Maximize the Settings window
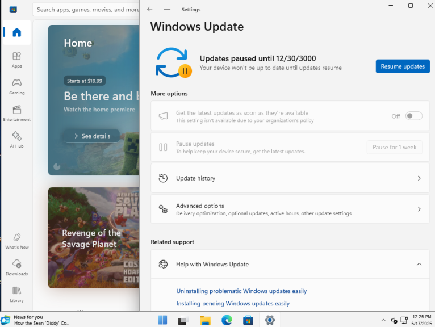435x327 pixels. 411,6
